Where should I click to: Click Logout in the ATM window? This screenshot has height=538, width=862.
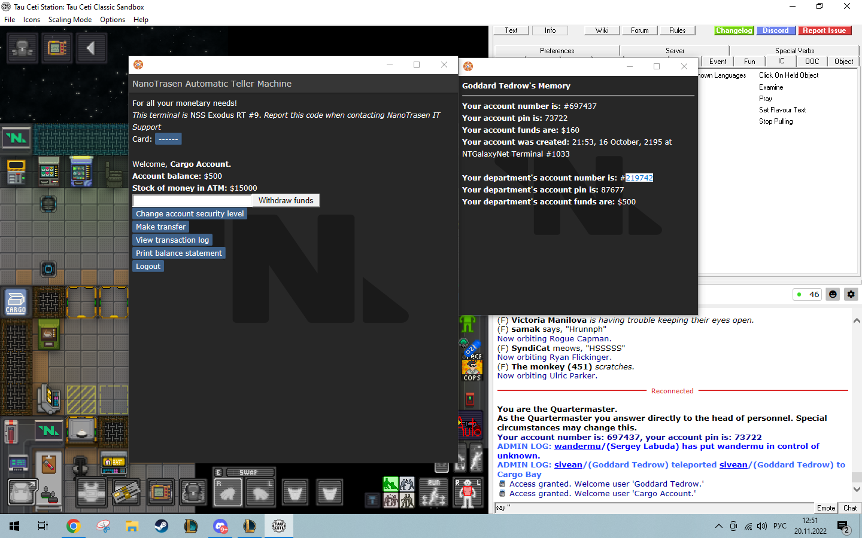click(x=148, y=266)
